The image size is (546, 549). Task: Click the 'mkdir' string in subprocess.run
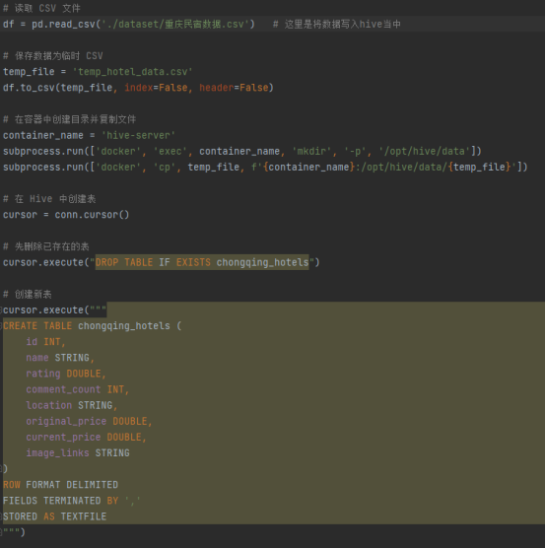pos(311,151)
